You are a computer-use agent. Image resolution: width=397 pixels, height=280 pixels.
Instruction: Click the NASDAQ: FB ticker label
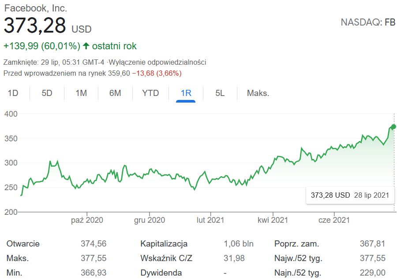pyautogui.click(x=368, y=22)
